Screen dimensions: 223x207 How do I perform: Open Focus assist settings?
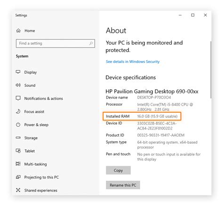34,112
